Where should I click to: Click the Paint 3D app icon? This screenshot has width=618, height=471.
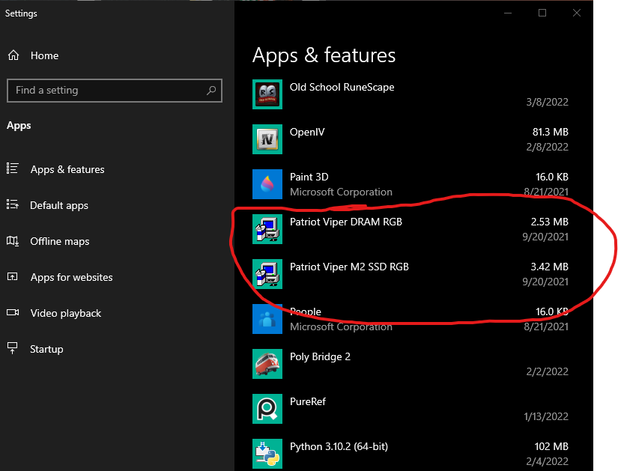point(267,184)
